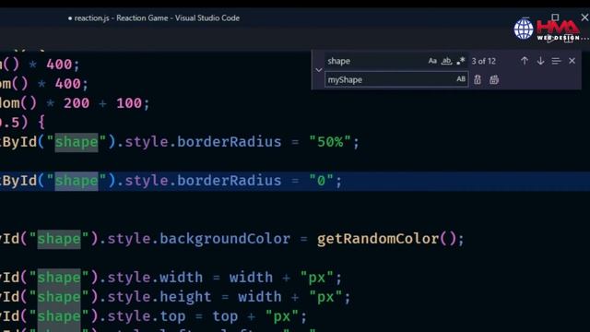Click the '3 of 12' match count
The width and height of the screenshot is (590, 332).
(483, 61)
